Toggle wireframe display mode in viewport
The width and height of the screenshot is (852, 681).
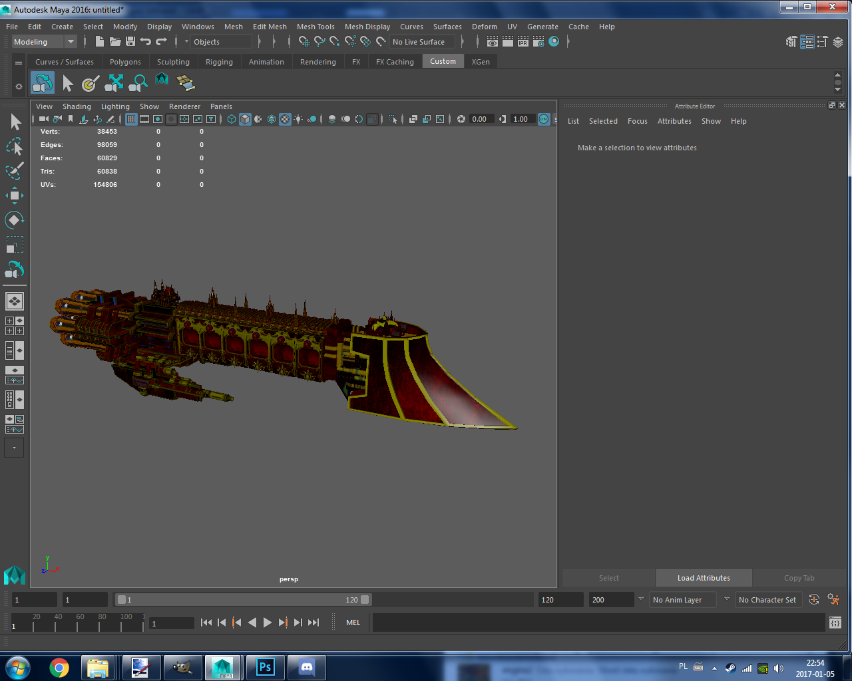click(231, 120)
